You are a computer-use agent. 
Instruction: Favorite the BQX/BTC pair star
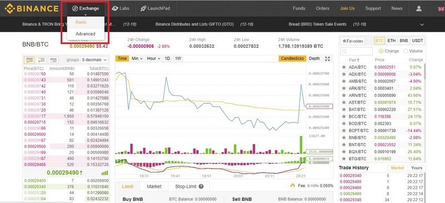coord(344,152)
